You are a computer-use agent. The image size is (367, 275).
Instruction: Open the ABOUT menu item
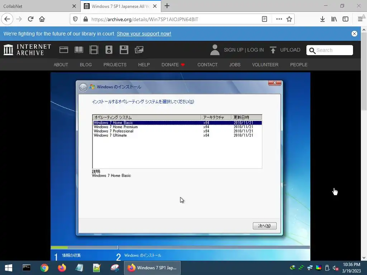click(x=61, y=65)
